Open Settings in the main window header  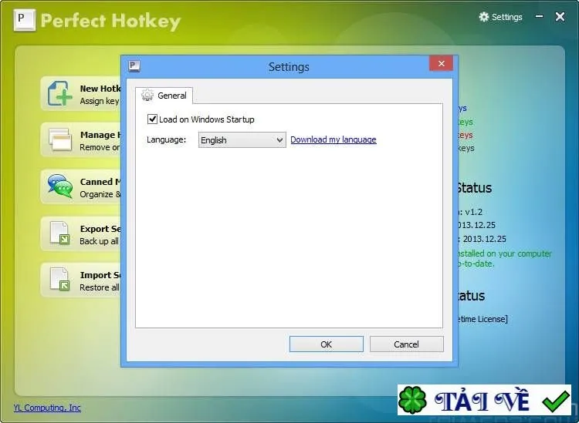tap(501, 17)
